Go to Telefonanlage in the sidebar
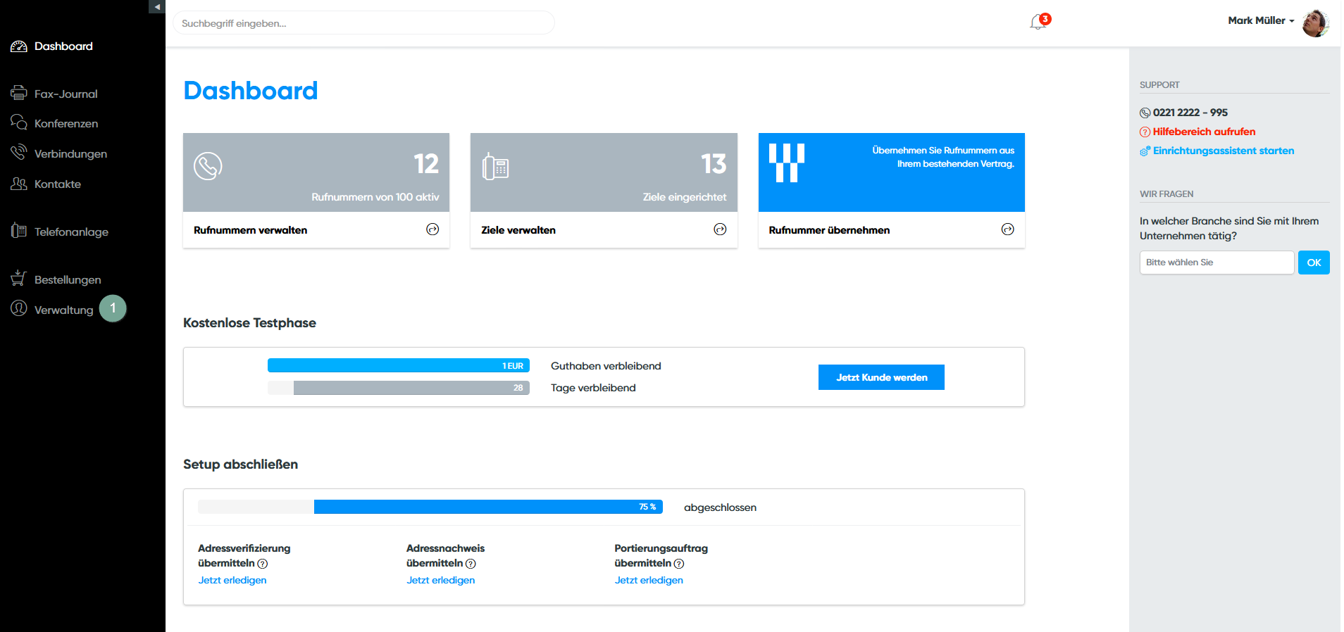Screen dimensions: 1344x632 point(71,232)
